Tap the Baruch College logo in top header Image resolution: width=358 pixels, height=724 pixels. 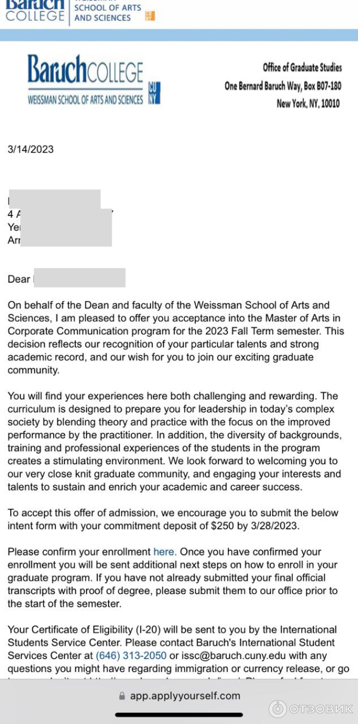35,11
